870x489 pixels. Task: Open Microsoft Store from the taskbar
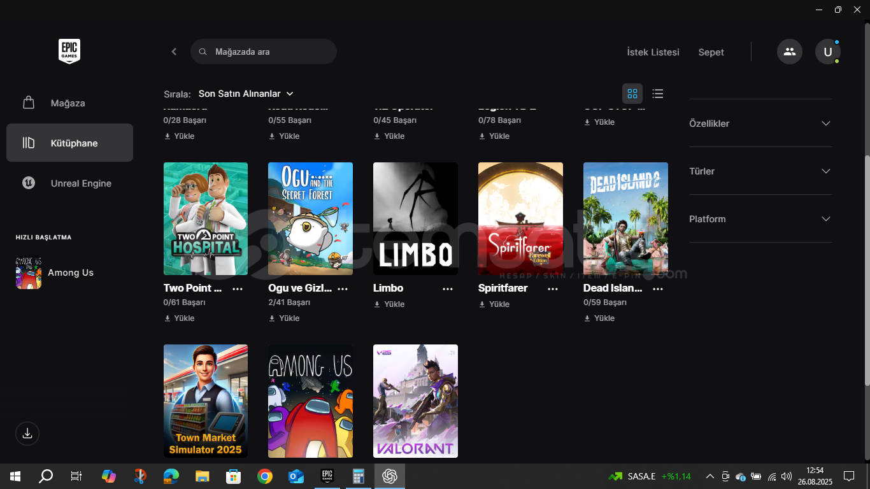point(234,476)
